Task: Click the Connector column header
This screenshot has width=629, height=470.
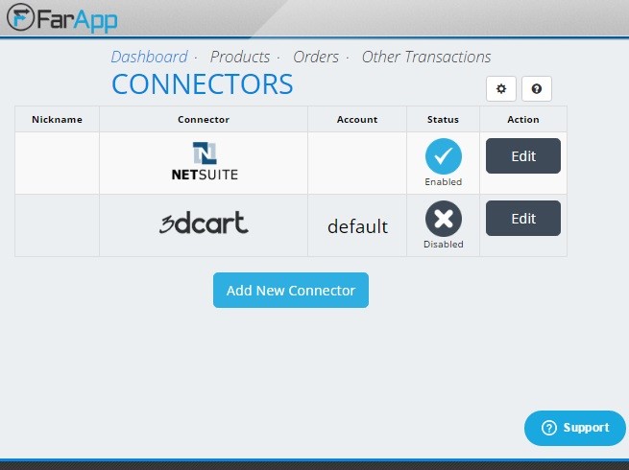Action: point(204,119)
